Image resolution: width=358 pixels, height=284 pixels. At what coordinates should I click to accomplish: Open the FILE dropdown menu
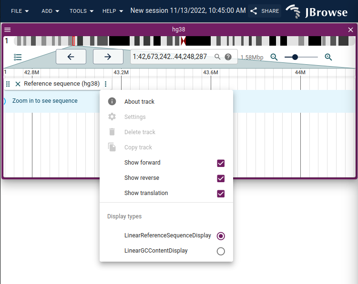point(20,11)
